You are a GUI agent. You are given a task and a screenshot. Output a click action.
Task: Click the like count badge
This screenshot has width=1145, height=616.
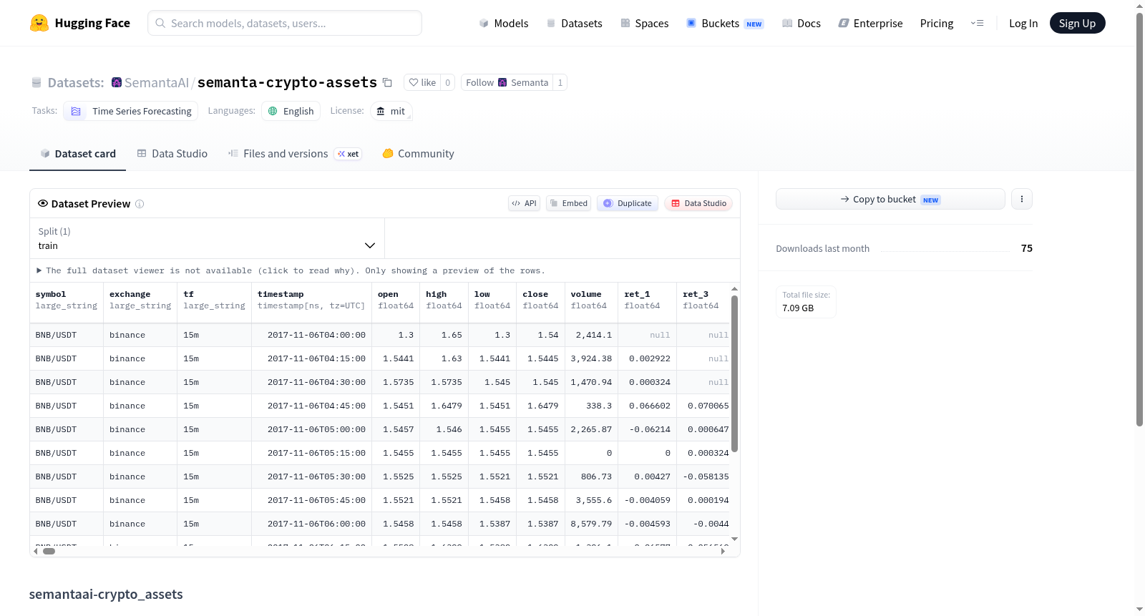tap(448, 82)
